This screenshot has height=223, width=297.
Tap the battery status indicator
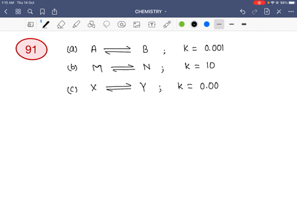coord(292,2)
